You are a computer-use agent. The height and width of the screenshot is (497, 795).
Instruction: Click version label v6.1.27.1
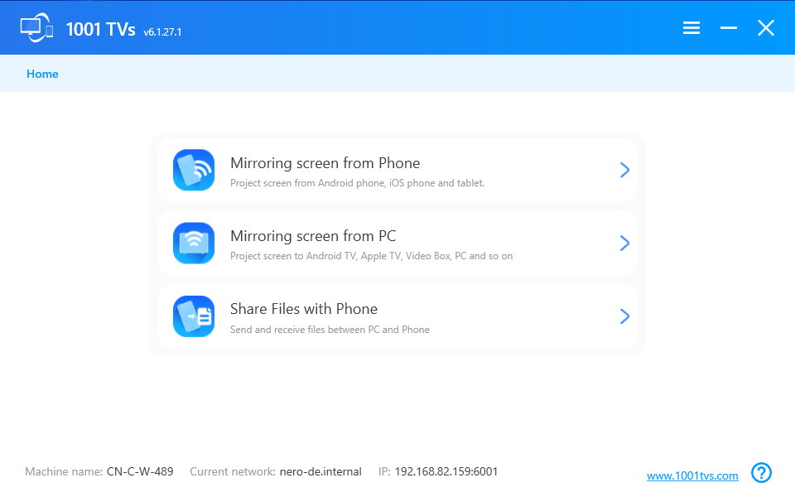point(162,32)
